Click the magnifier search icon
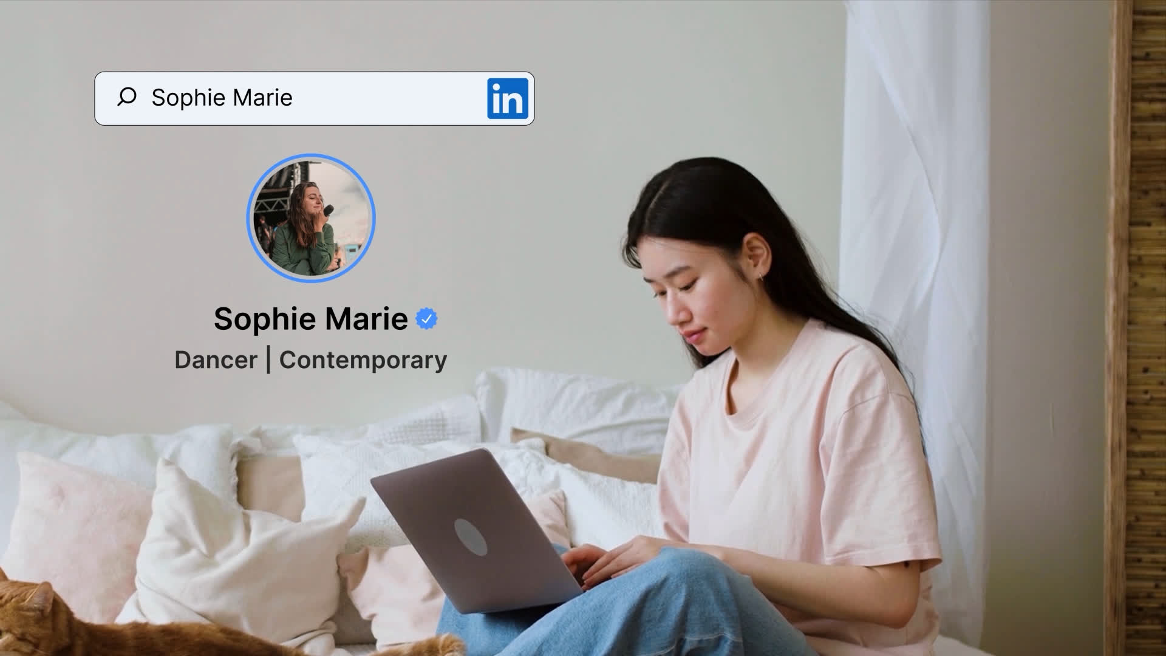The width and height of the screenshot is (1166, 656). [126, 97]
